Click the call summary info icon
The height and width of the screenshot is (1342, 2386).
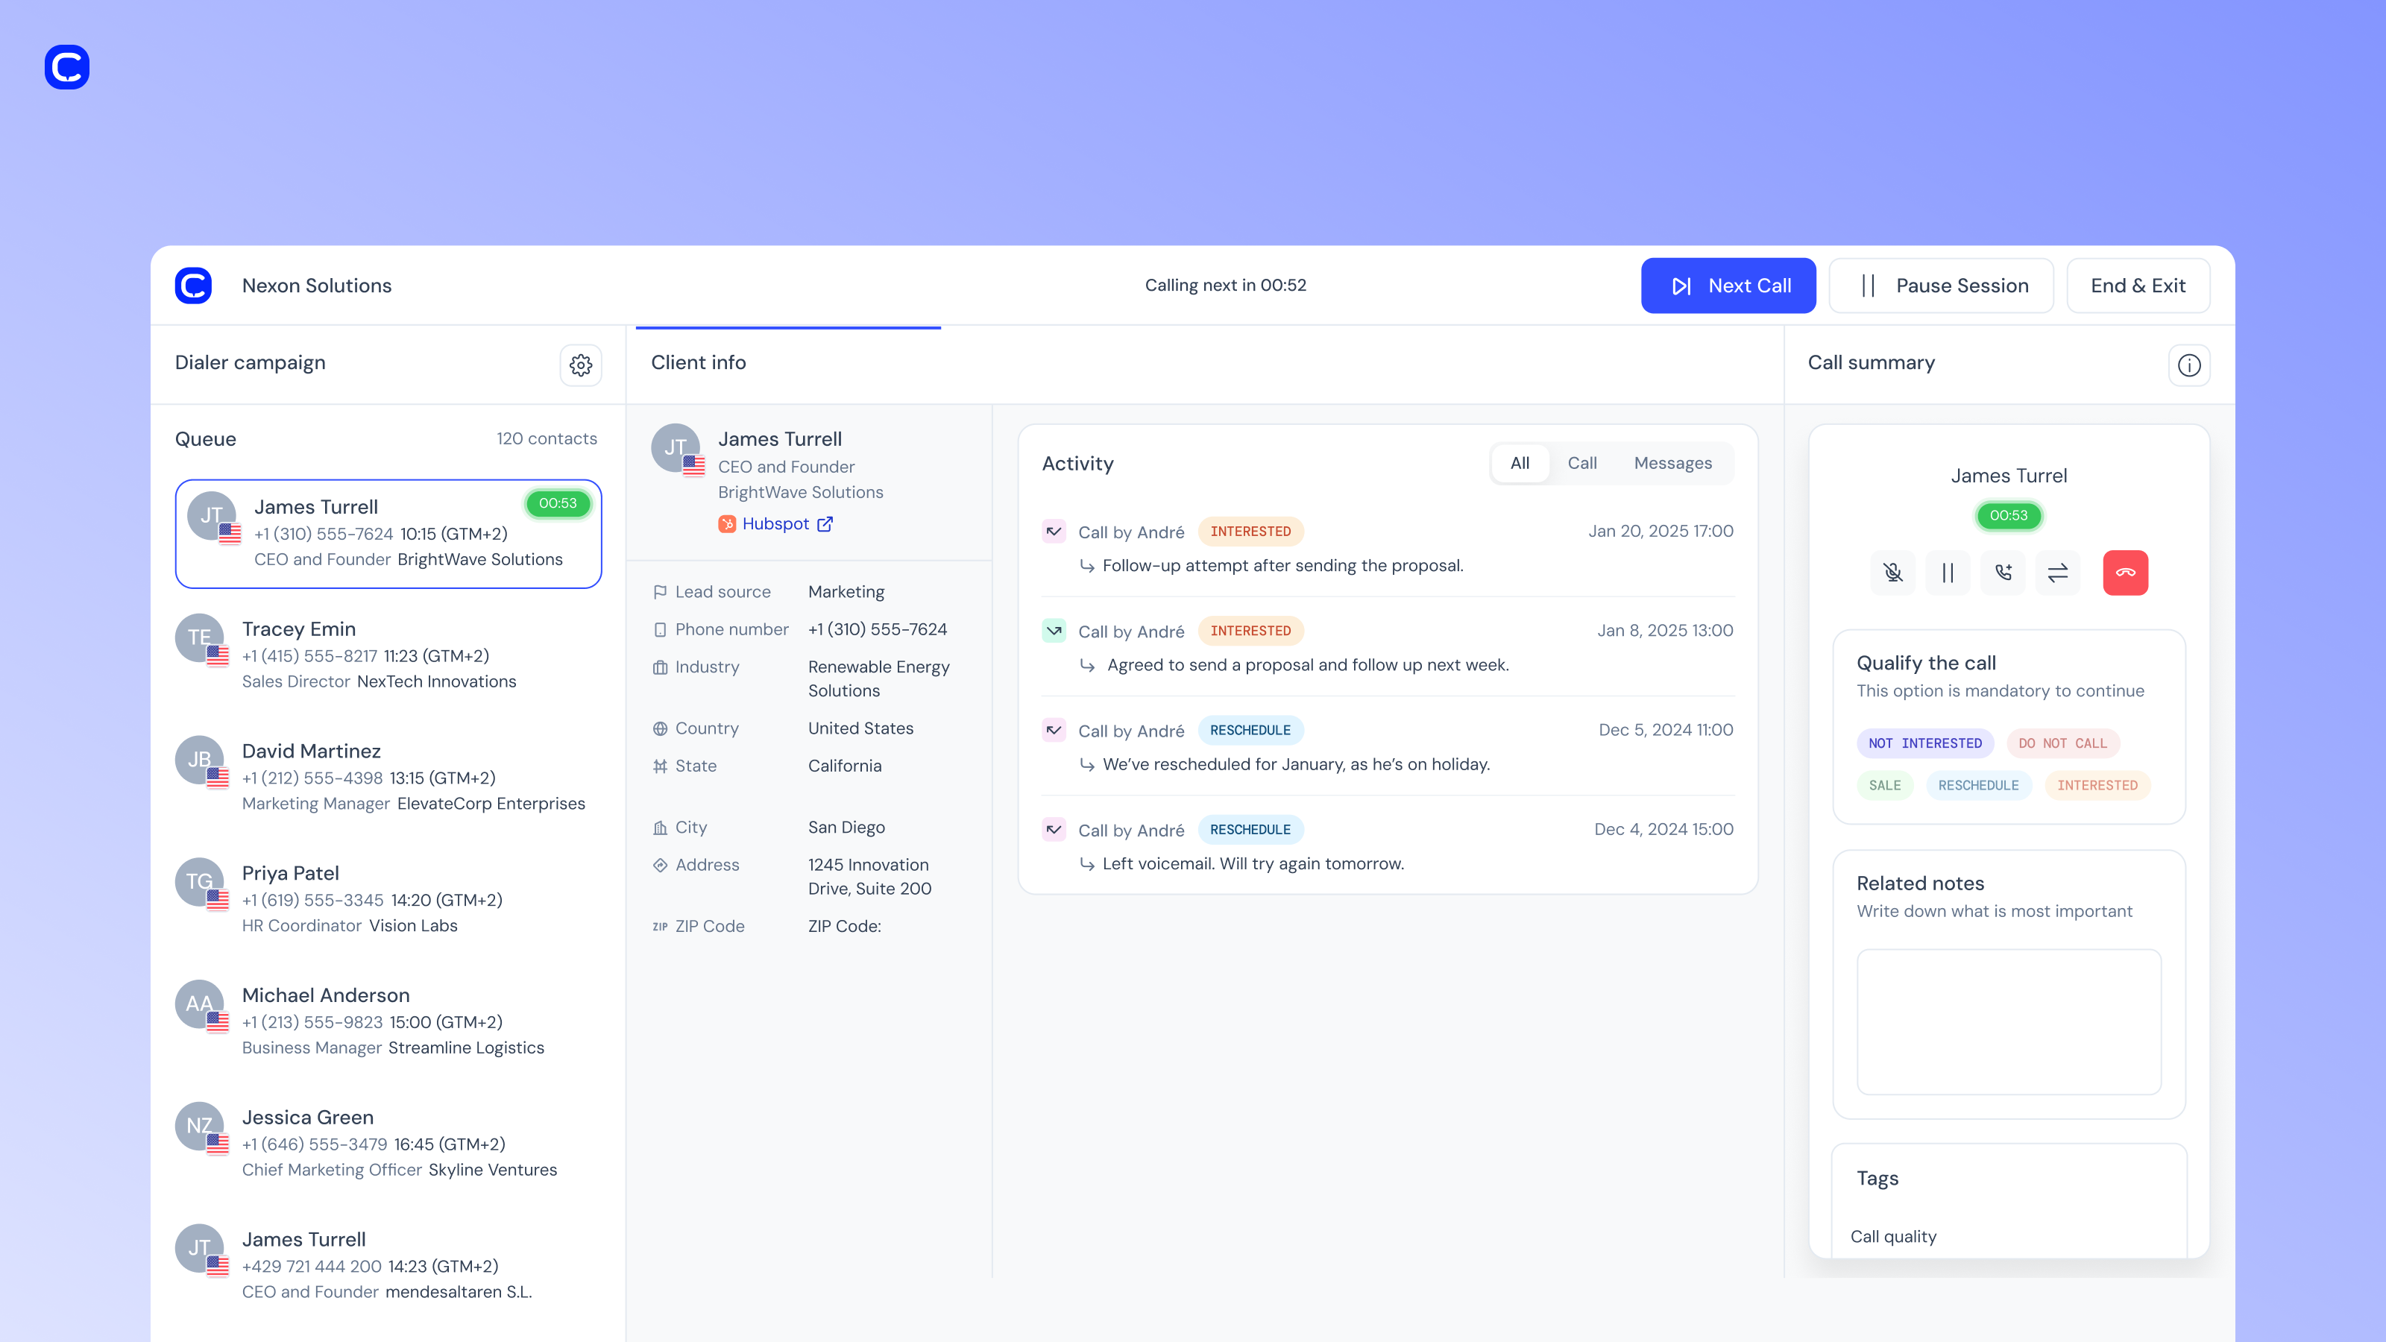click(x=2188, y=365)
